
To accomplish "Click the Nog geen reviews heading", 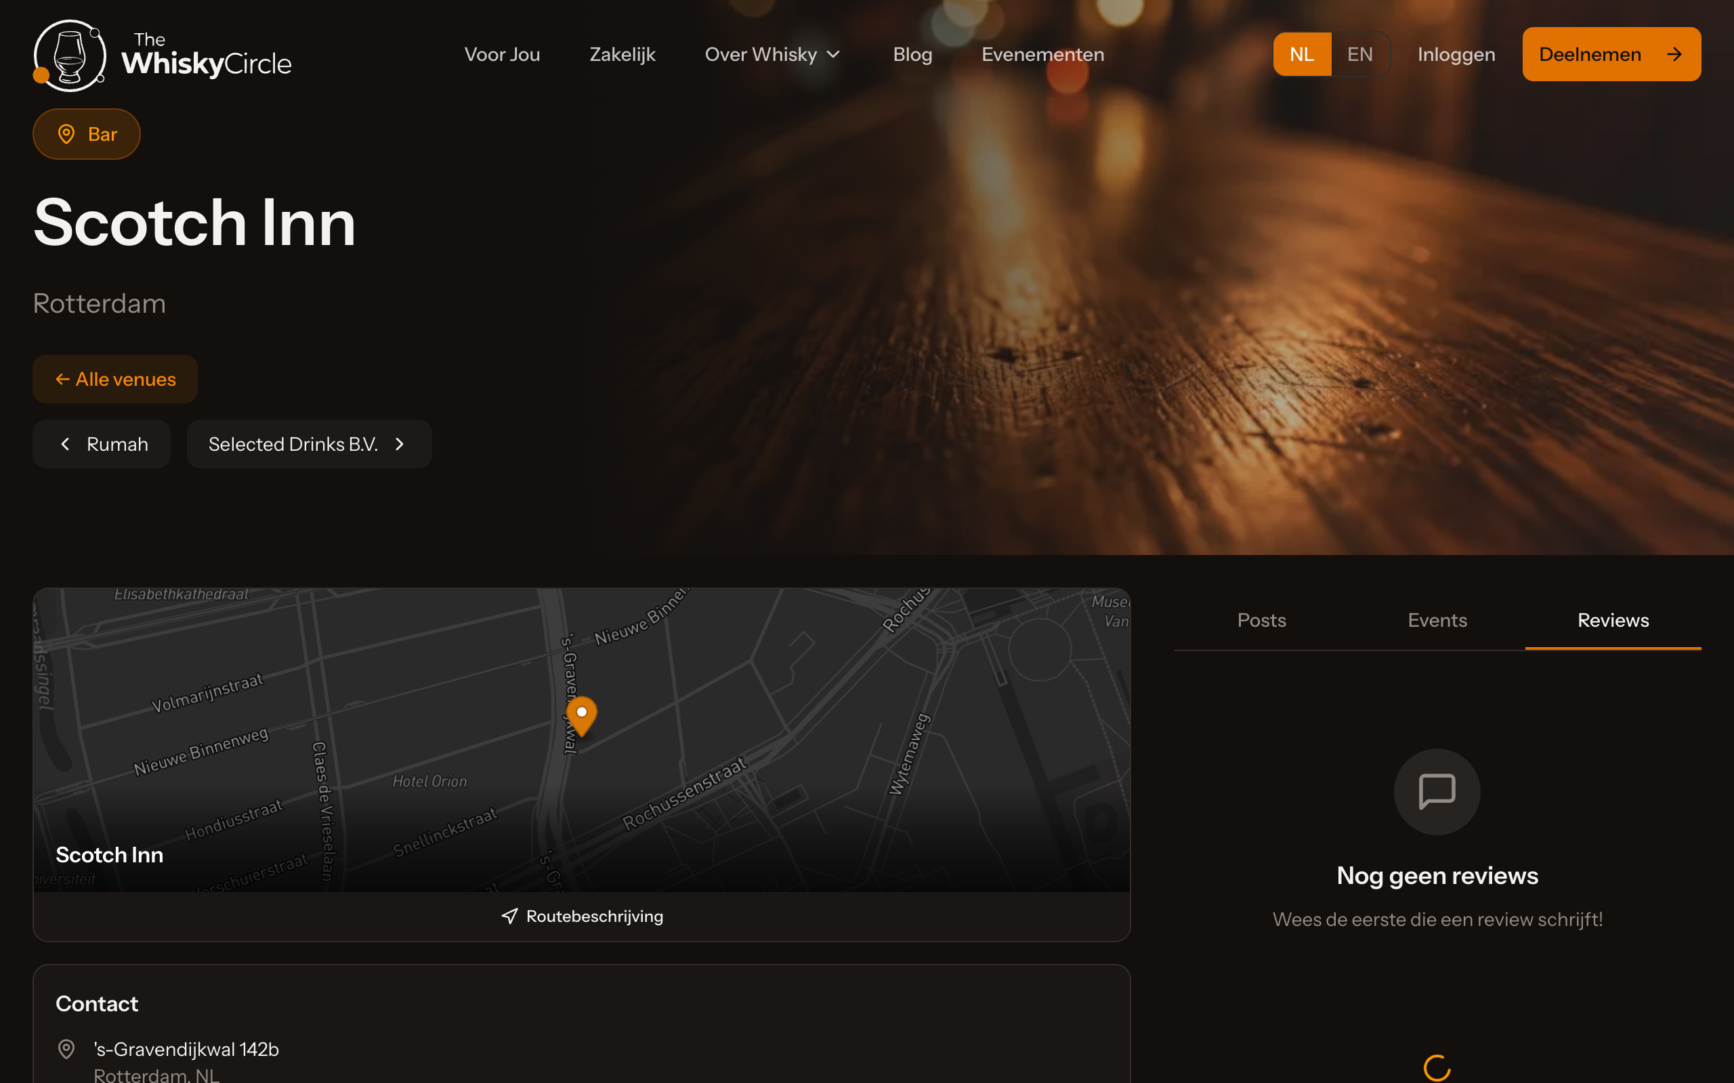I will pyautogui.click(x=1437, y=875).
